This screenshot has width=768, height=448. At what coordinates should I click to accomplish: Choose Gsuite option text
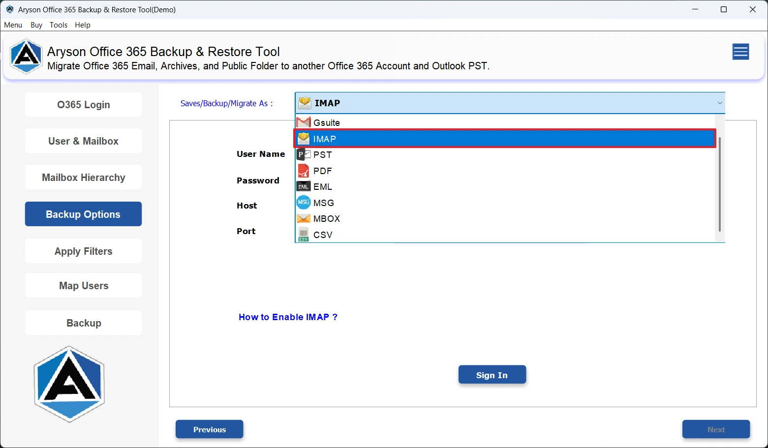pyautogui.click(x=327, y=122)
